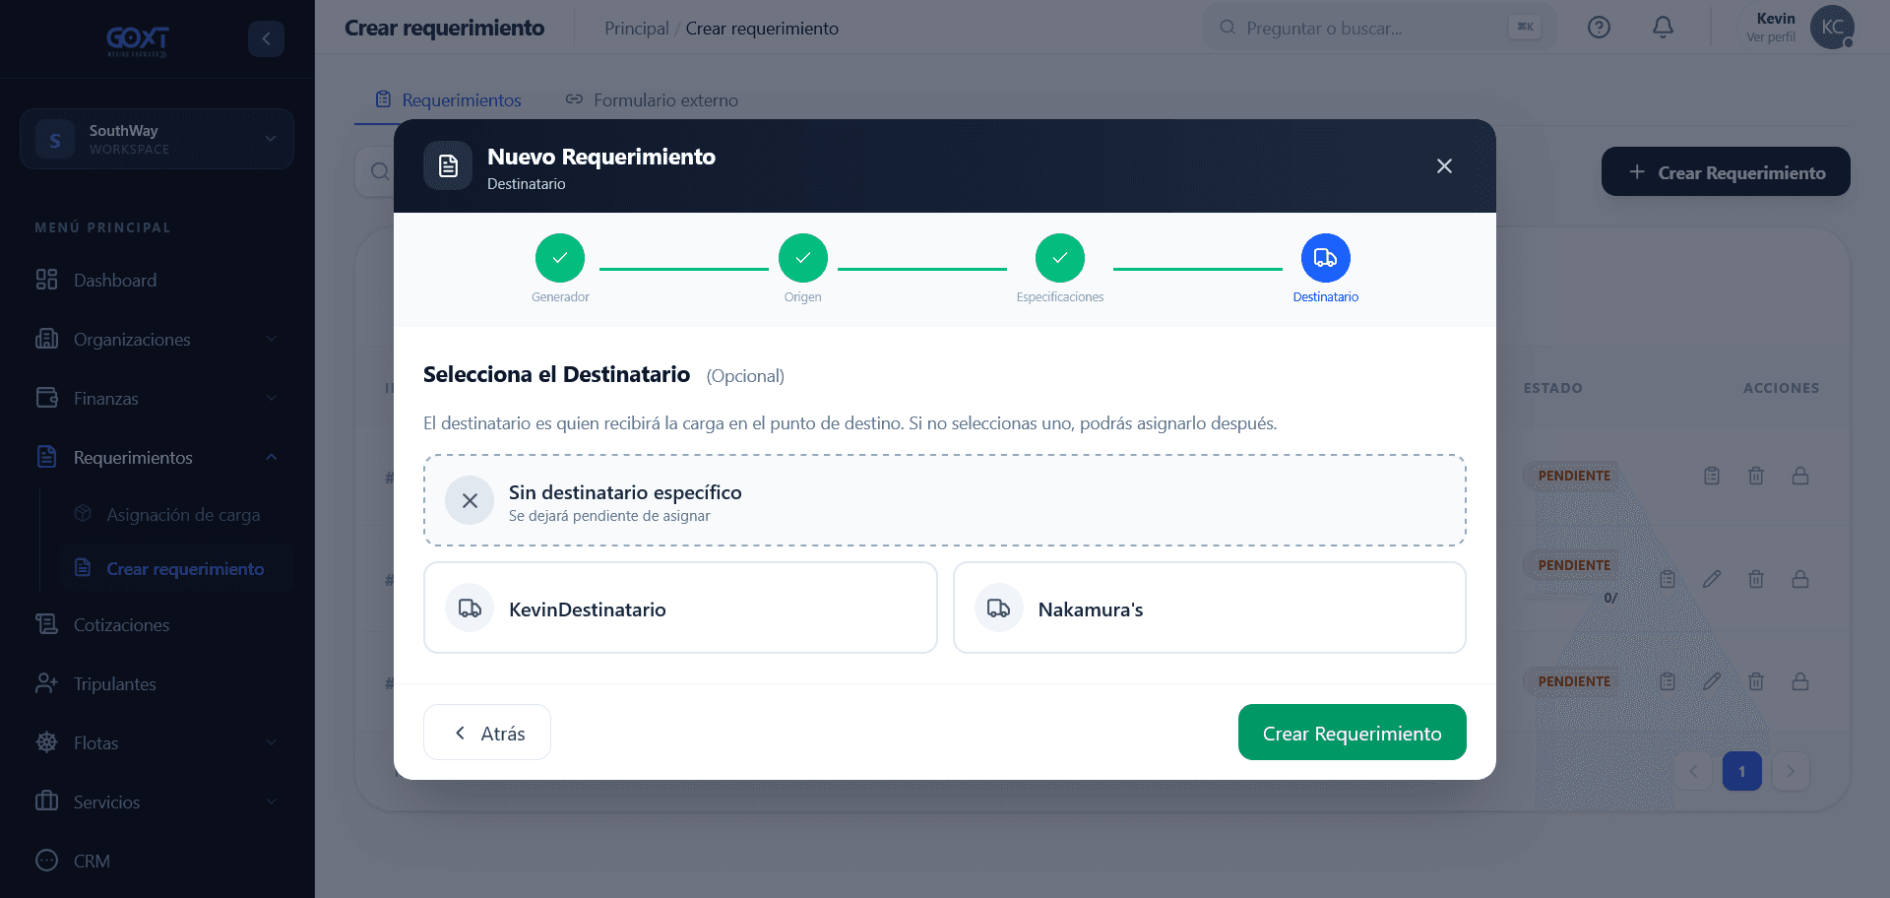Choose KevinDestinatario as recipient
The width and height of the screenshot is (1890, 898).
point(680,608)
